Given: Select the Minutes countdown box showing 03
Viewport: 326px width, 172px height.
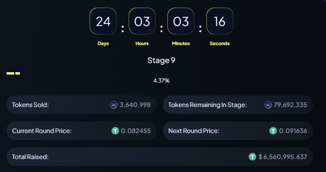Looking at the screenshot, I should pos(181,21).
